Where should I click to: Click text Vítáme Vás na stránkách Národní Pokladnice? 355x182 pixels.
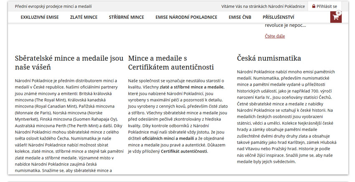[x=263, y=6]
